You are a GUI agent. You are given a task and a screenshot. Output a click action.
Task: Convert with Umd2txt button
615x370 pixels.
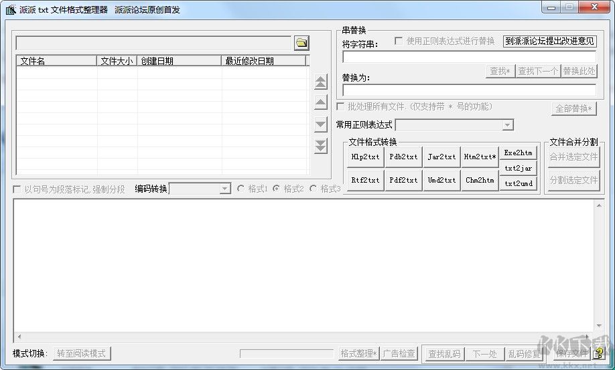441,180
